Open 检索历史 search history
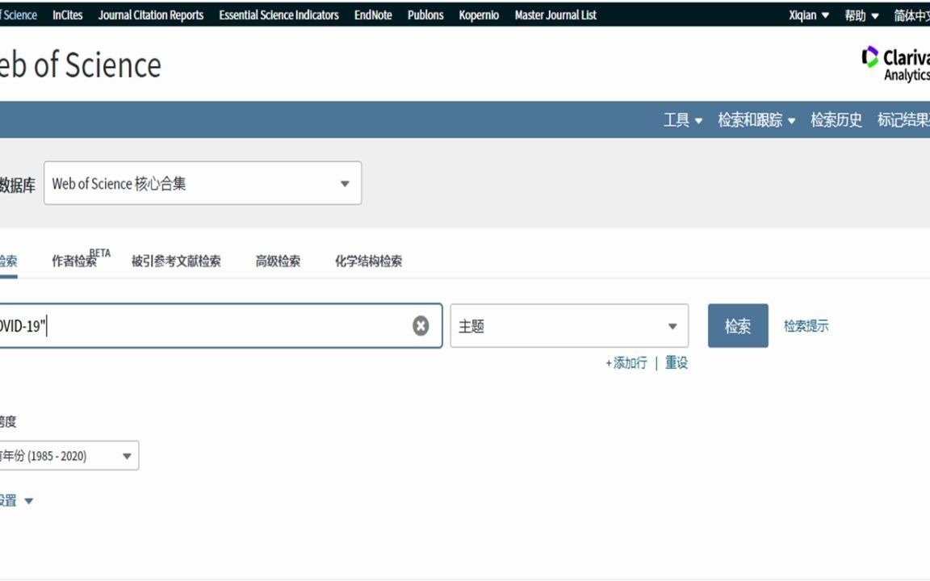This screenshot has width=930, height=581. click(836, 119)
